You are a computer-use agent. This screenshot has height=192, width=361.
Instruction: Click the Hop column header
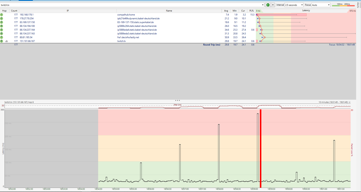tap(5, 10)
